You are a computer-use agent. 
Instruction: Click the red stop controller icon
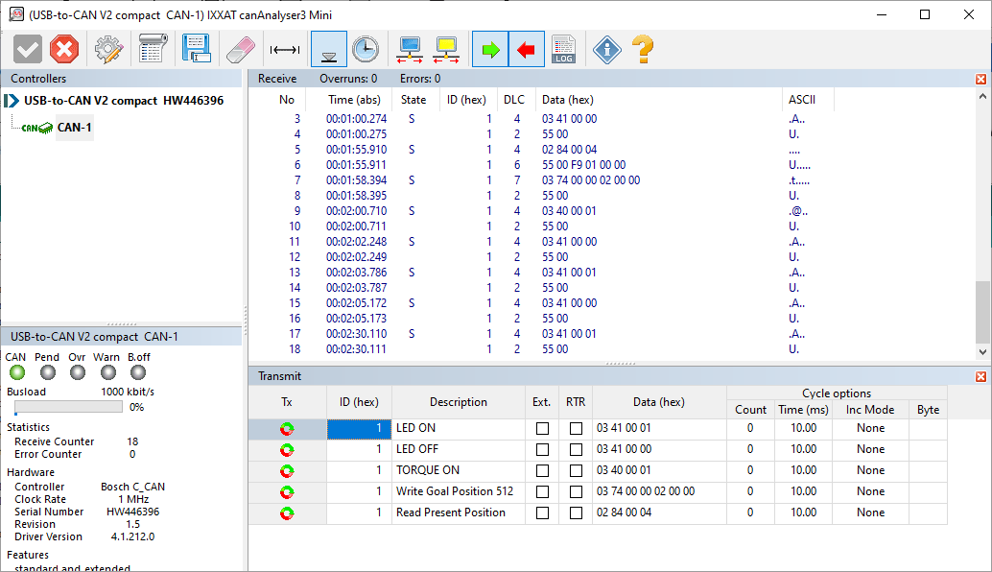[x=64, y=49]
